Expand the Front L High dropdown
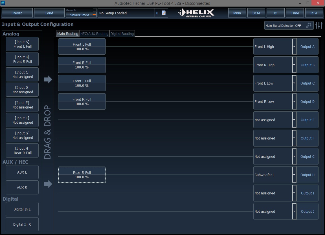Viewport: 325px width, 235px height. click(x=294, y=46)
